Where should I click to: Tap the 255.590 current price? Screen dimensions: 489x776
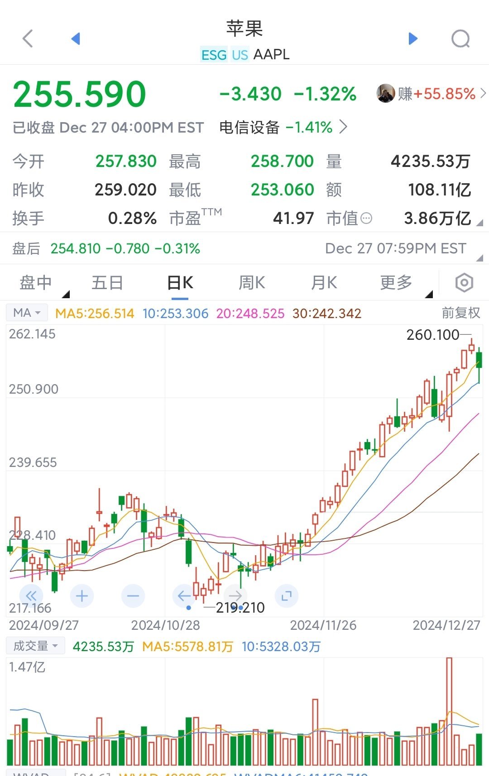click(80, 94)
